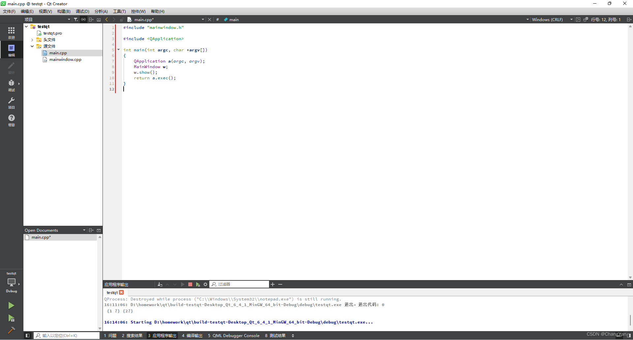Open the Help (帮助) mode

[x=12, y=120]
